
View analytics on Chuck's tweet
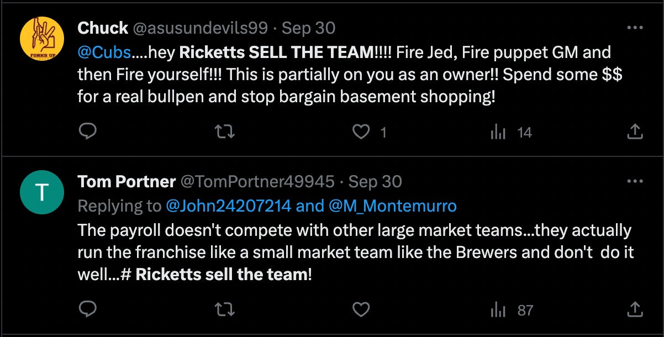(x=499, y=131)
